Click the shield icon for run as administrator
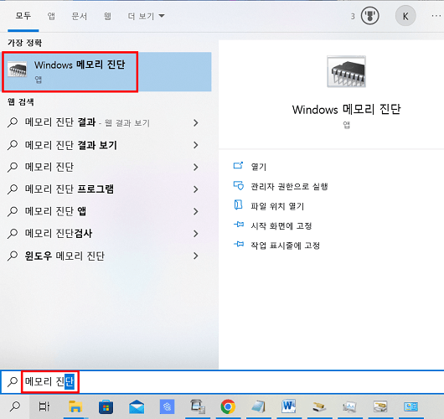The image size is (444, 419). click(x=239, y=185)
